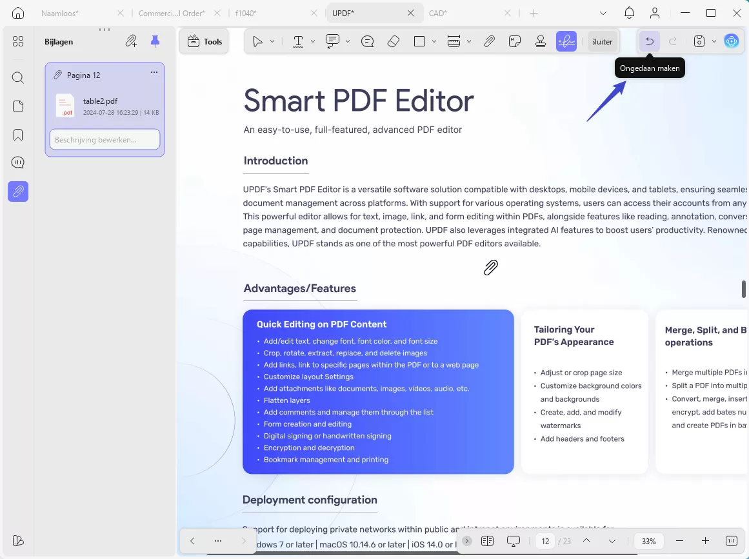This screenshot has height=559, width=749.
Task: Collapse the page navigation bar arrow
Action: (466, 541)
